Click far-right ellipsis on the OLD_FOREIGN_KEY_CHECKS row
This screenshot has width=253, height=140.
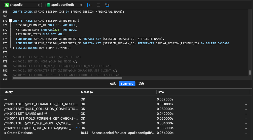tap(246, 119)
